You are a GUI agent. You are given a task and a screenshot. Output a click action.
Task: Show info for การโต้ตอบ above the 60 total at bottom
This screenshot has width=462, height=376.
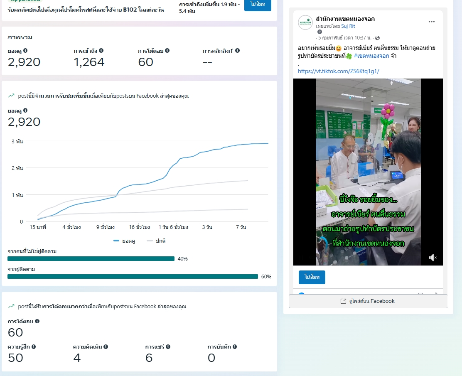click(37, 321)
